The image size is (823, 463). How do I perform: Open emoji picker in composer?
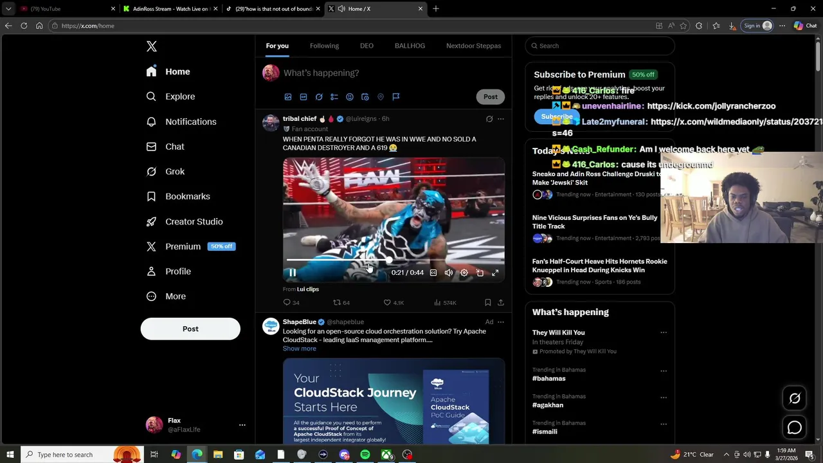(350, 96)
